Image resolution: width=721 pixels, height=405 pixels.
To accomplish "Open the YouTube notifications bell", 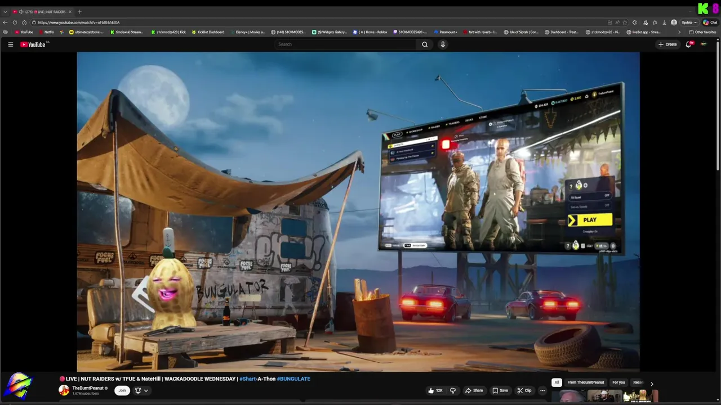I will coord(689,44).
